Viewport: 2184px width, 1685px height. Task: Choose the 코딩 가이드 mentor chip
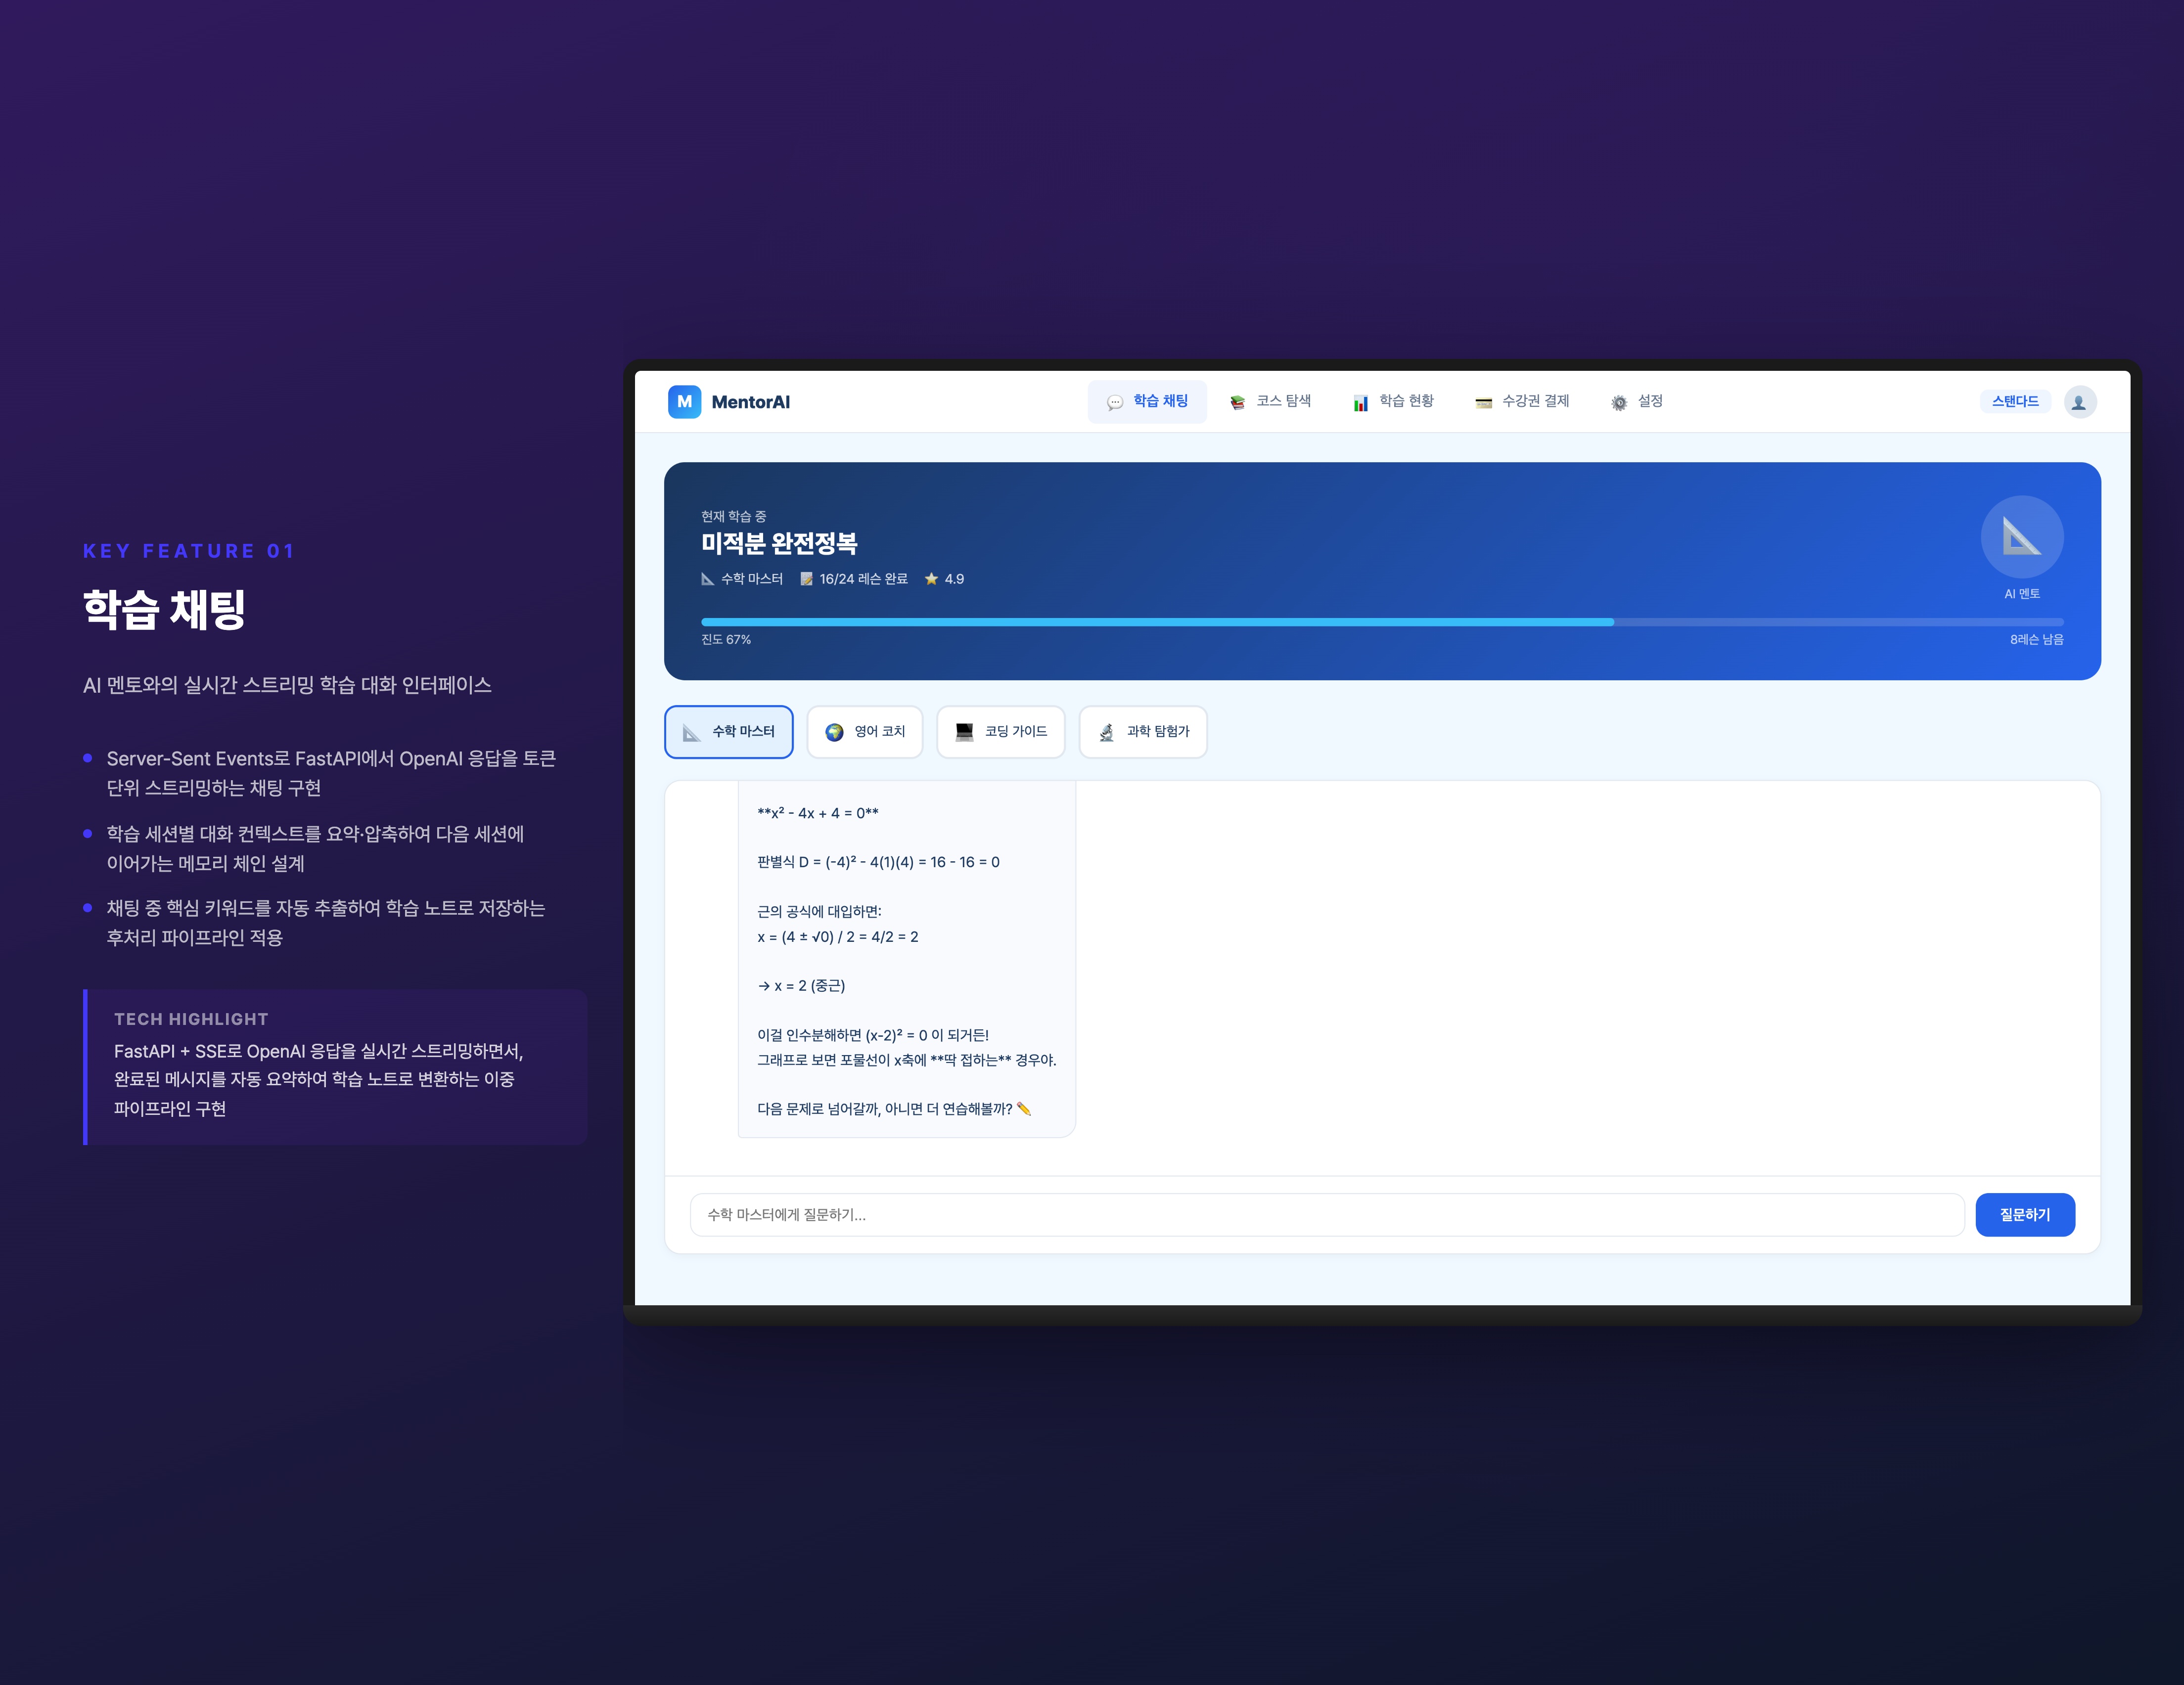1000,732
